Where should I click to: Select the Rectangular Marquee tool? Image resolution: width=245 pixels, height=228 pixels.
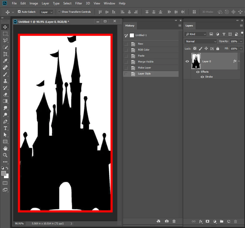[5, 34]
